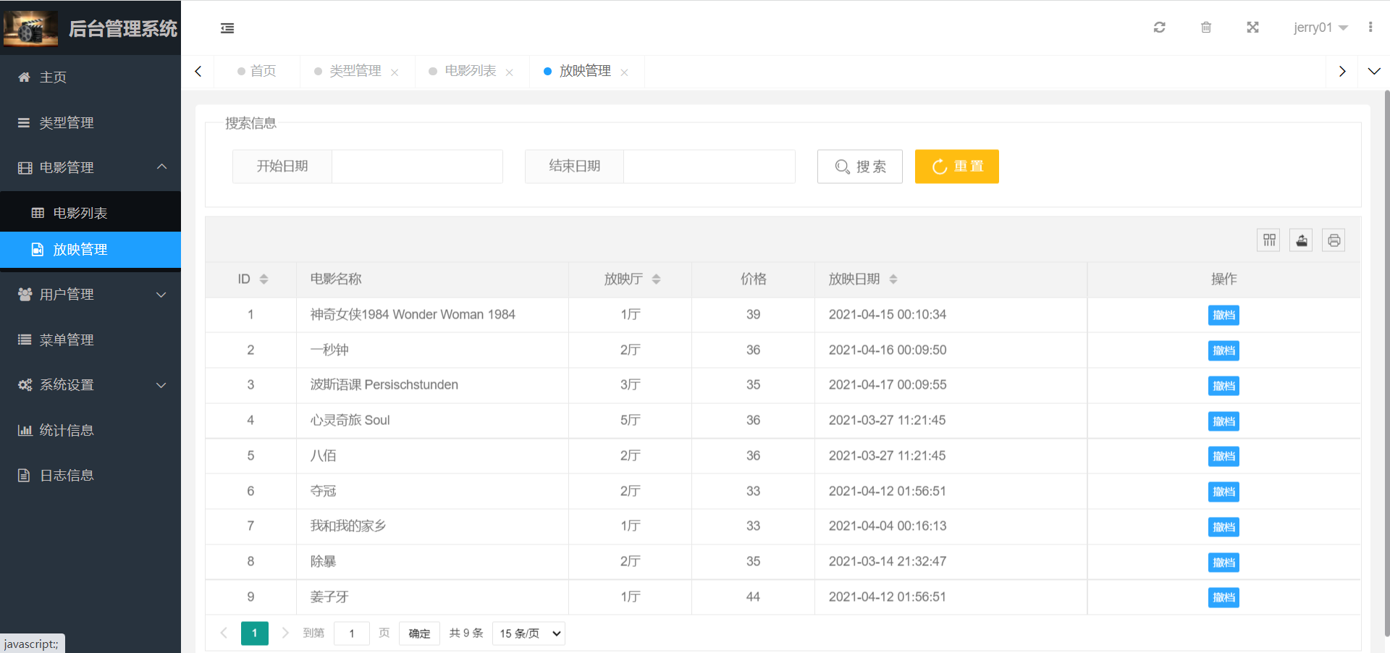Select page 1 in pagination
Viewport: 1390px width, 653px height.
point(255,633)
